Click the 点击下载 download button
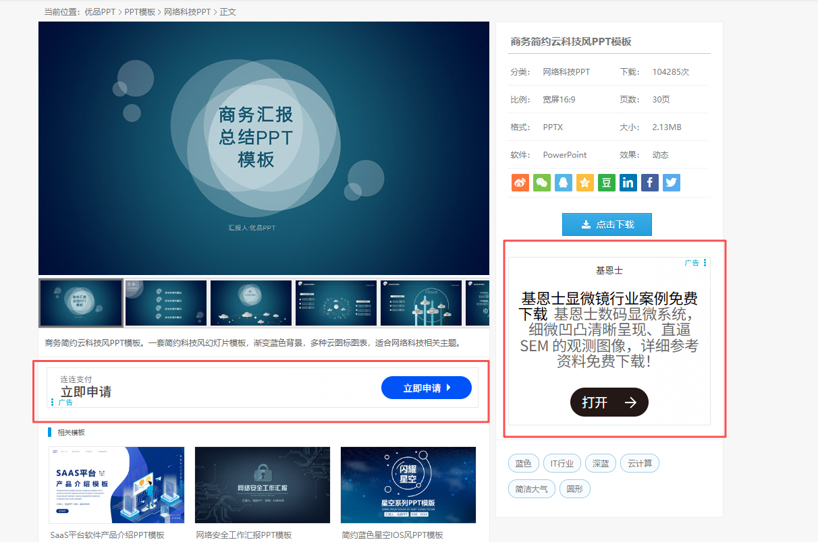This screenshot has height=542, width=818. pyautogui.click(x=607, y=224)
